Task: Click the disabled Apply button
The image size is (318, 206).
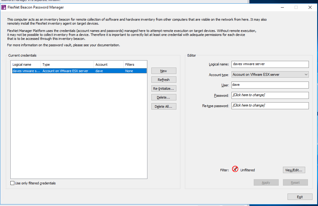Action: coord(266,183)
